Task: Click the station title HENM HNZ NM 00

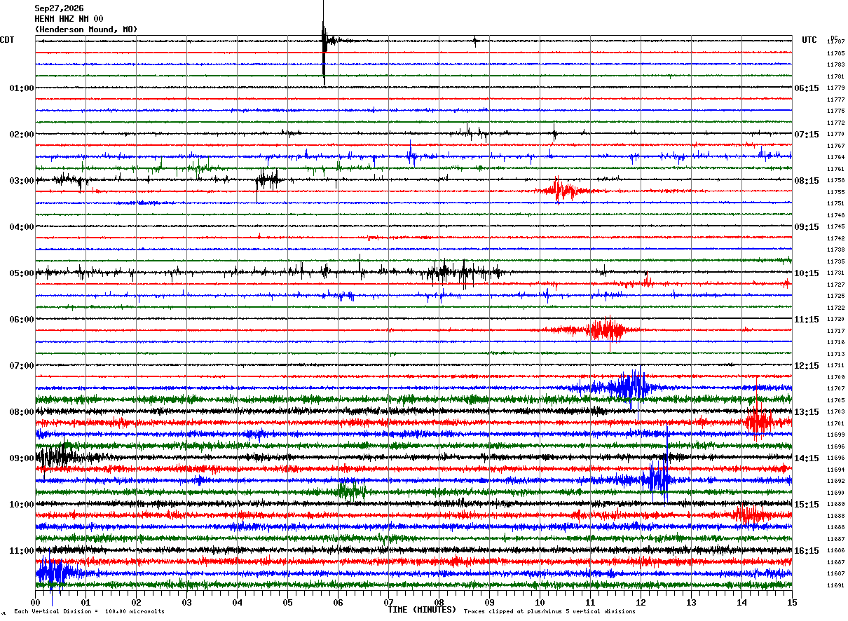Action: (x=69, y=19)
